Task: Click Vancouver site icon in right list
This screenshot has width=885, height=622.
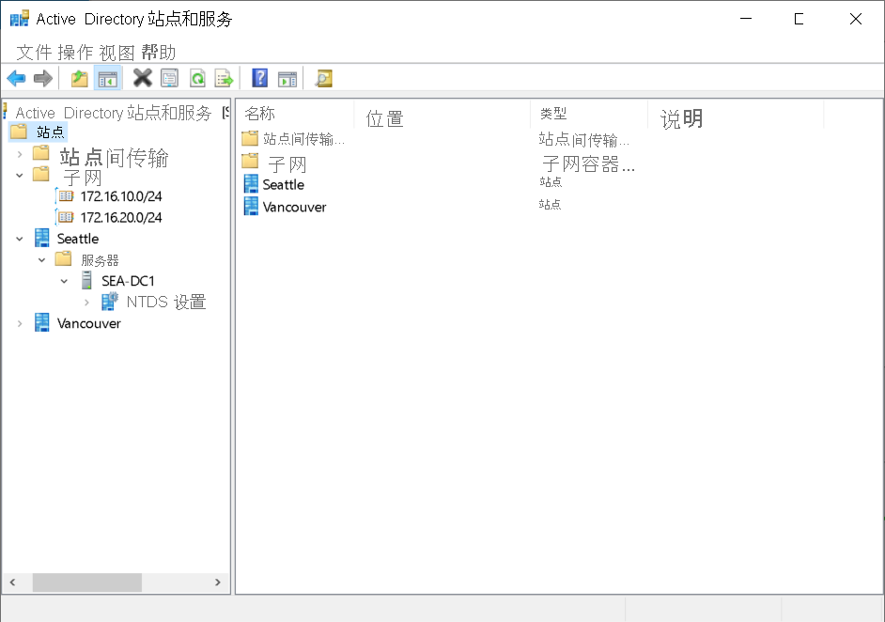Action: point(251,206)
